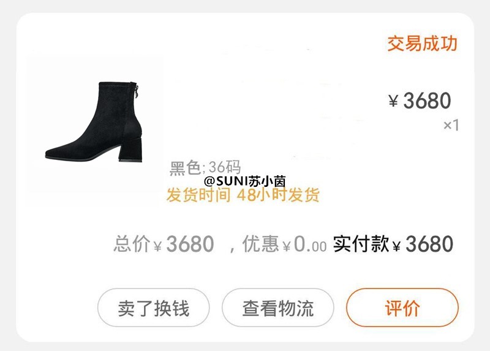Click the bold 实付款 label
490x351 pixels.
pyautogui.click(x=361, y=244)
